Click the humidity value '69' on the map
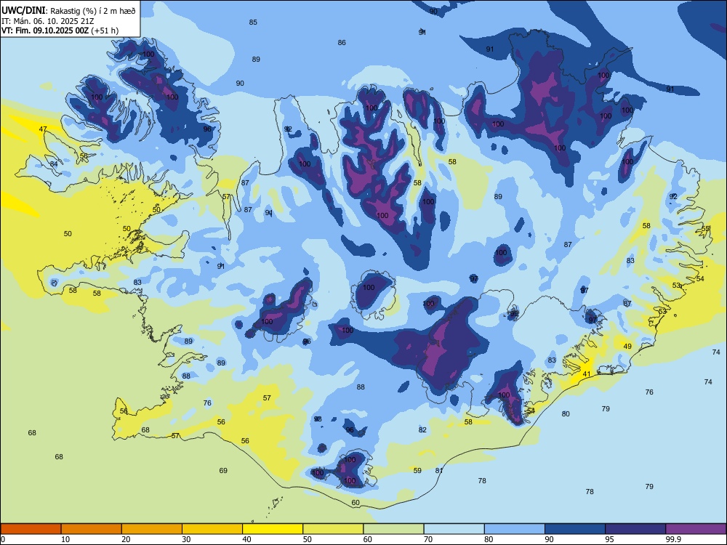 pyautogui.click(x=223, y=470)
